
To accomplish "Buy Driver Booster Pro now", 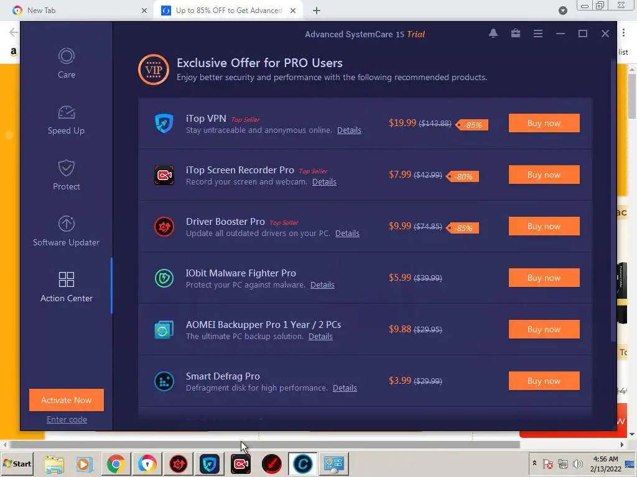I will point(544,226).
